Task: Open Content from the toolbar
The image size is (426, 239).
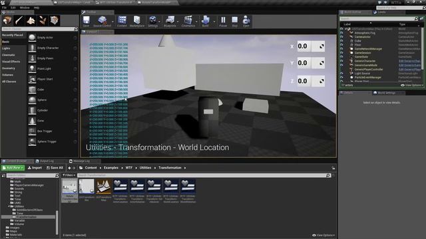Action: point(122,21)
